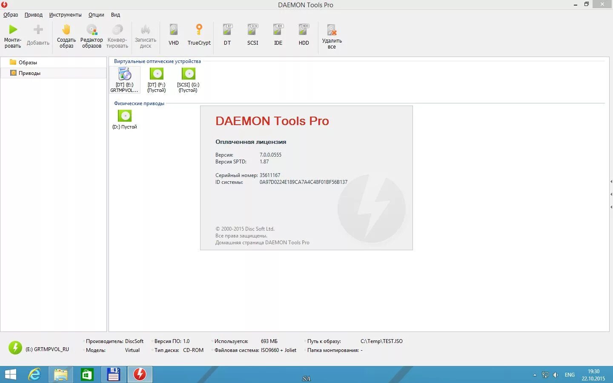Click the Записать диск flame icon
613x383 pixels.
pyautogui.click(x=146, y=29)
